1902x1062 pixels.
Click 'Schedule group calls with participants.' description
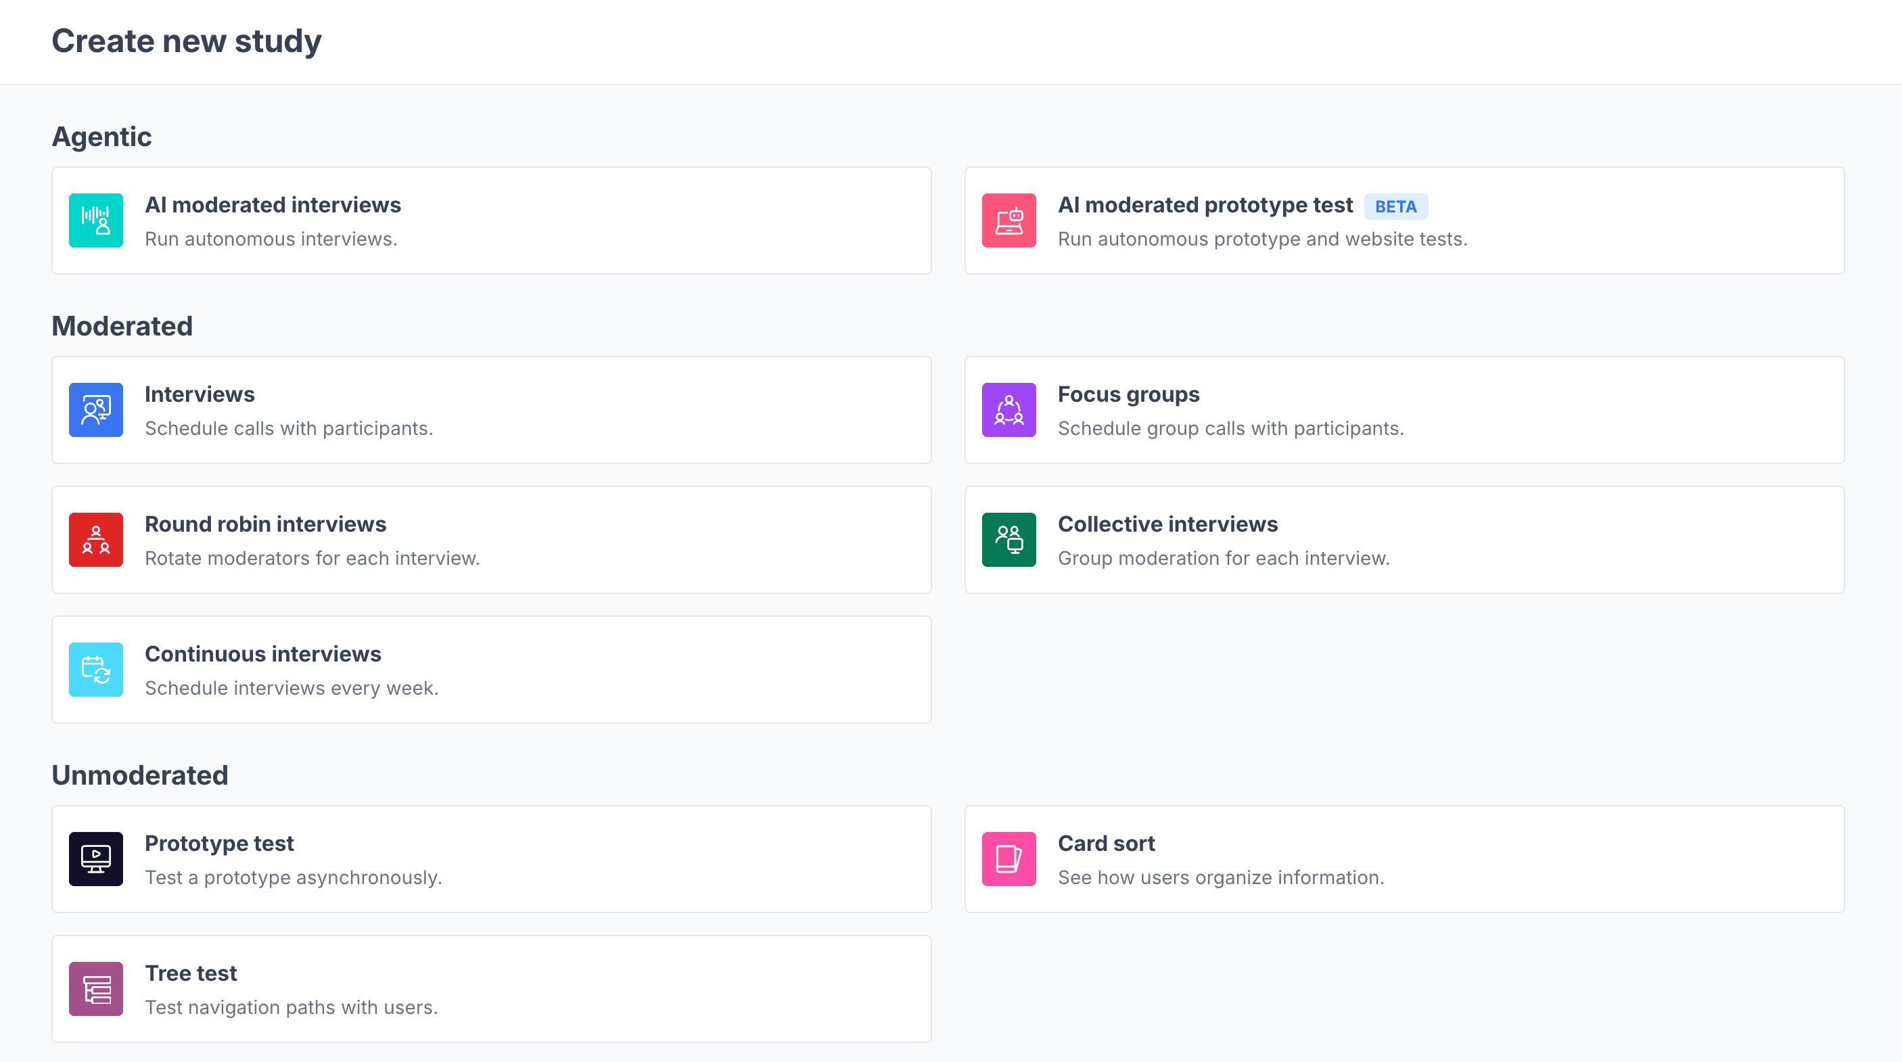point(1231,428)
